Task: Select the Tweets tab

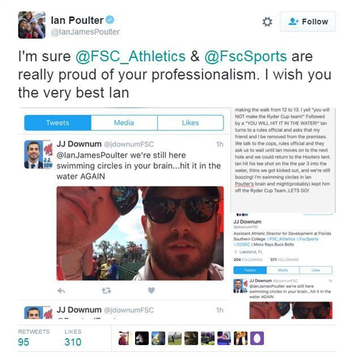Action: 58,123
